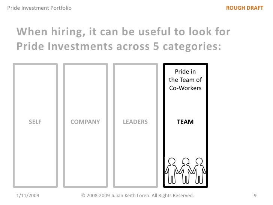Click the Pride Investment Portfolio header text
Viewport: 273px width, 205px height.
pyautogui.click(x=39, y=8)
